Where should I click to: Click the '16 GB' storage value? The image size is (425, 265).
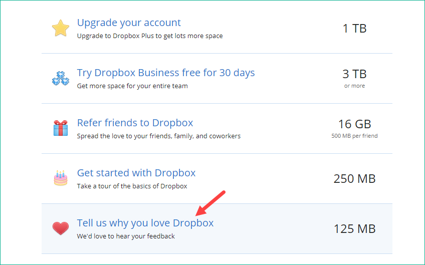point(354,124)
